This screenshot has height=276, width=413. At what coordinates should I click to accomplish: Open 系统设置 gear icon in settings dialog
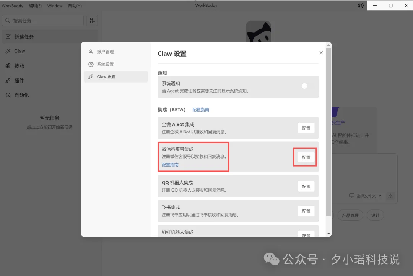[91, 64]
